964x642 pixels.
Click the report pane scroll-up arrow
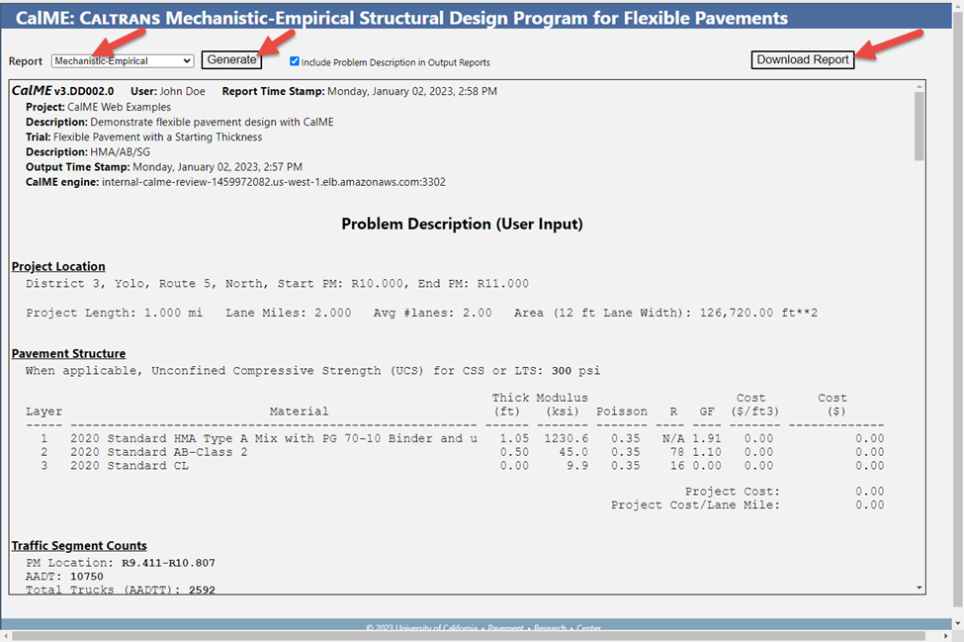(x=920, y=86)
